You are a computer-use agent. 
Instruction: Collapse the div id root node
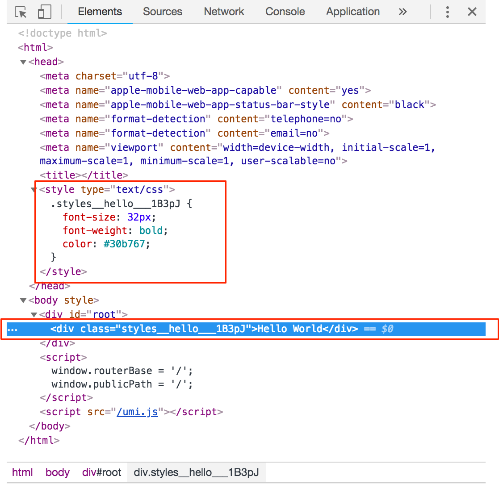(x=34, y=315)
